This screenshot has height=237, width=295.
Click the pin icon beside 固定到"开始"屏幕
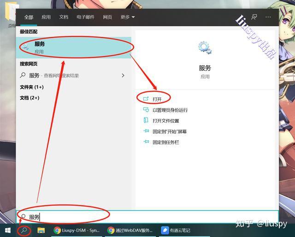click(x=146, y=131)
